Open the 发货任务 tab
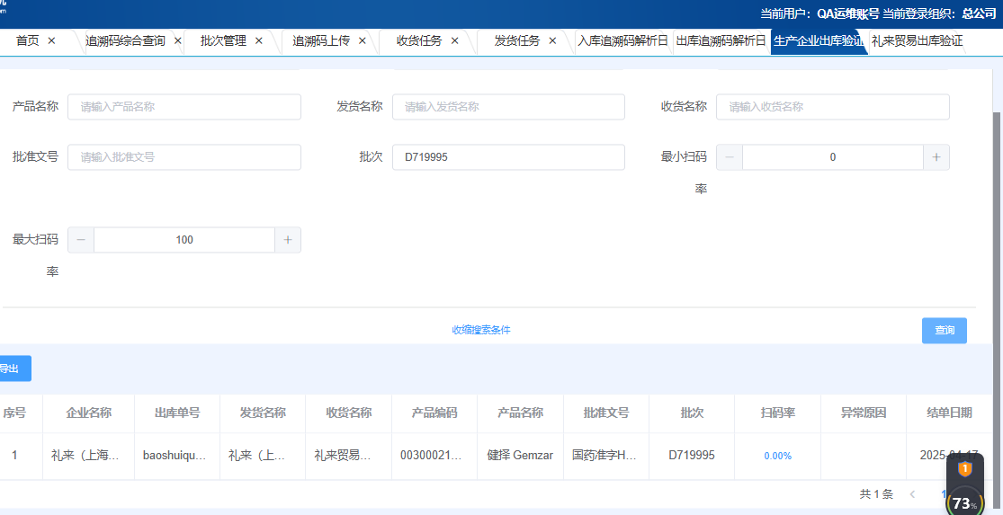The image size is (1003, 515). (x=517, y=40)
